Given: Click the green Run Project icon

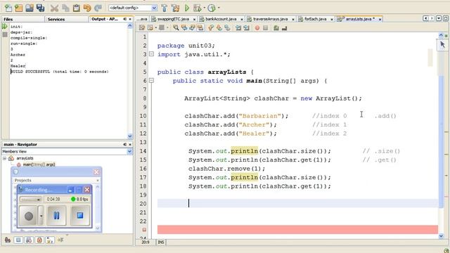Looking at the screenshot, I should [x=187, y=8].
